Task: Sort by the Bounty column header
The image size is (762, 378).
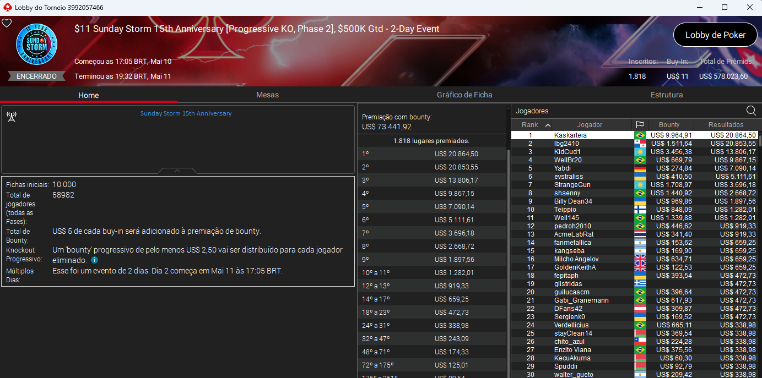Action: click(x=669, y=125)
